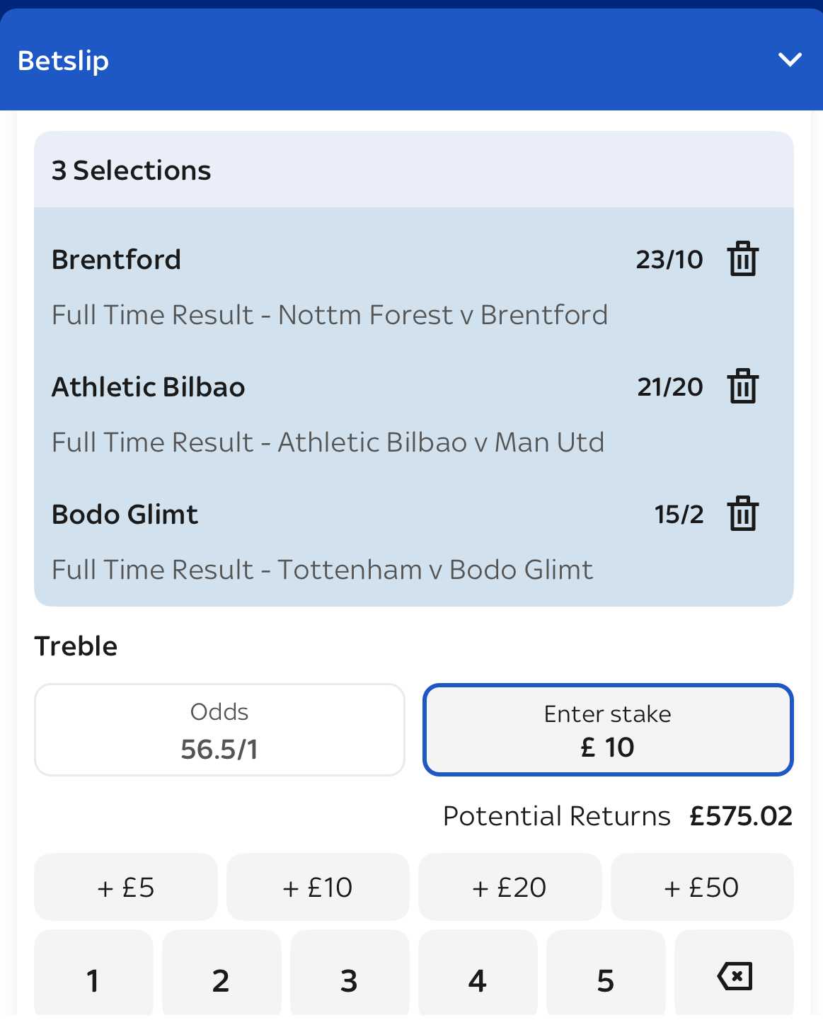The image size is (823, 1020).
Task: Remove Bodo Glimt selection via trash icon
Action: point(742,514)
